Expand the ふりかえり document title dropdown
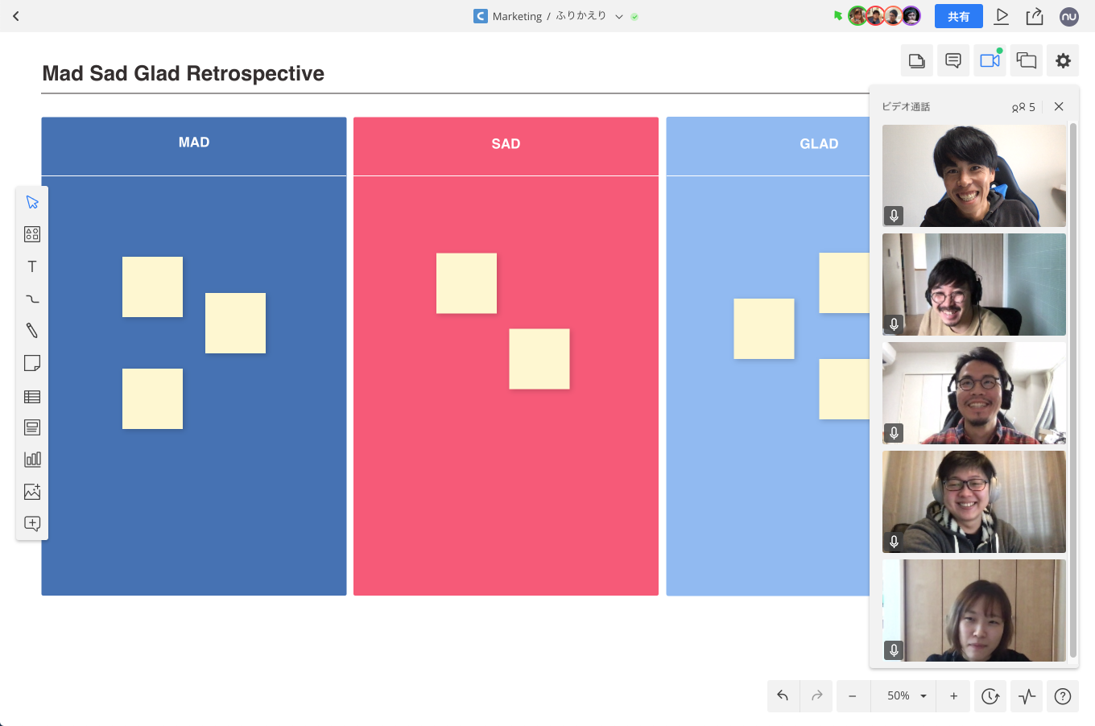The width and height of the screenshot is (1095, 726). (619, 17)
